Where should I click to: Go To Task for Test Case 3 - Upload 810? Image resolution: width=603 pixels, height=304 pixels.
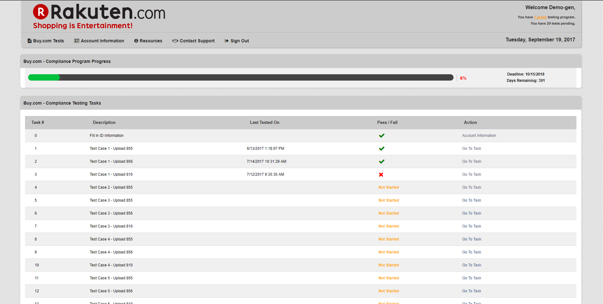tap(472, 226)
